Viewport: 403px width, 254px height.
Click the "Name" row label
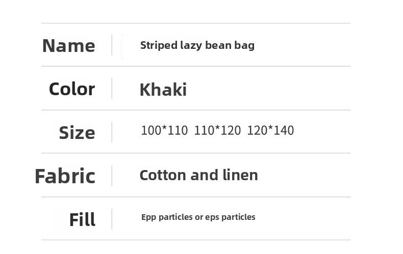[x=68, y=46]
